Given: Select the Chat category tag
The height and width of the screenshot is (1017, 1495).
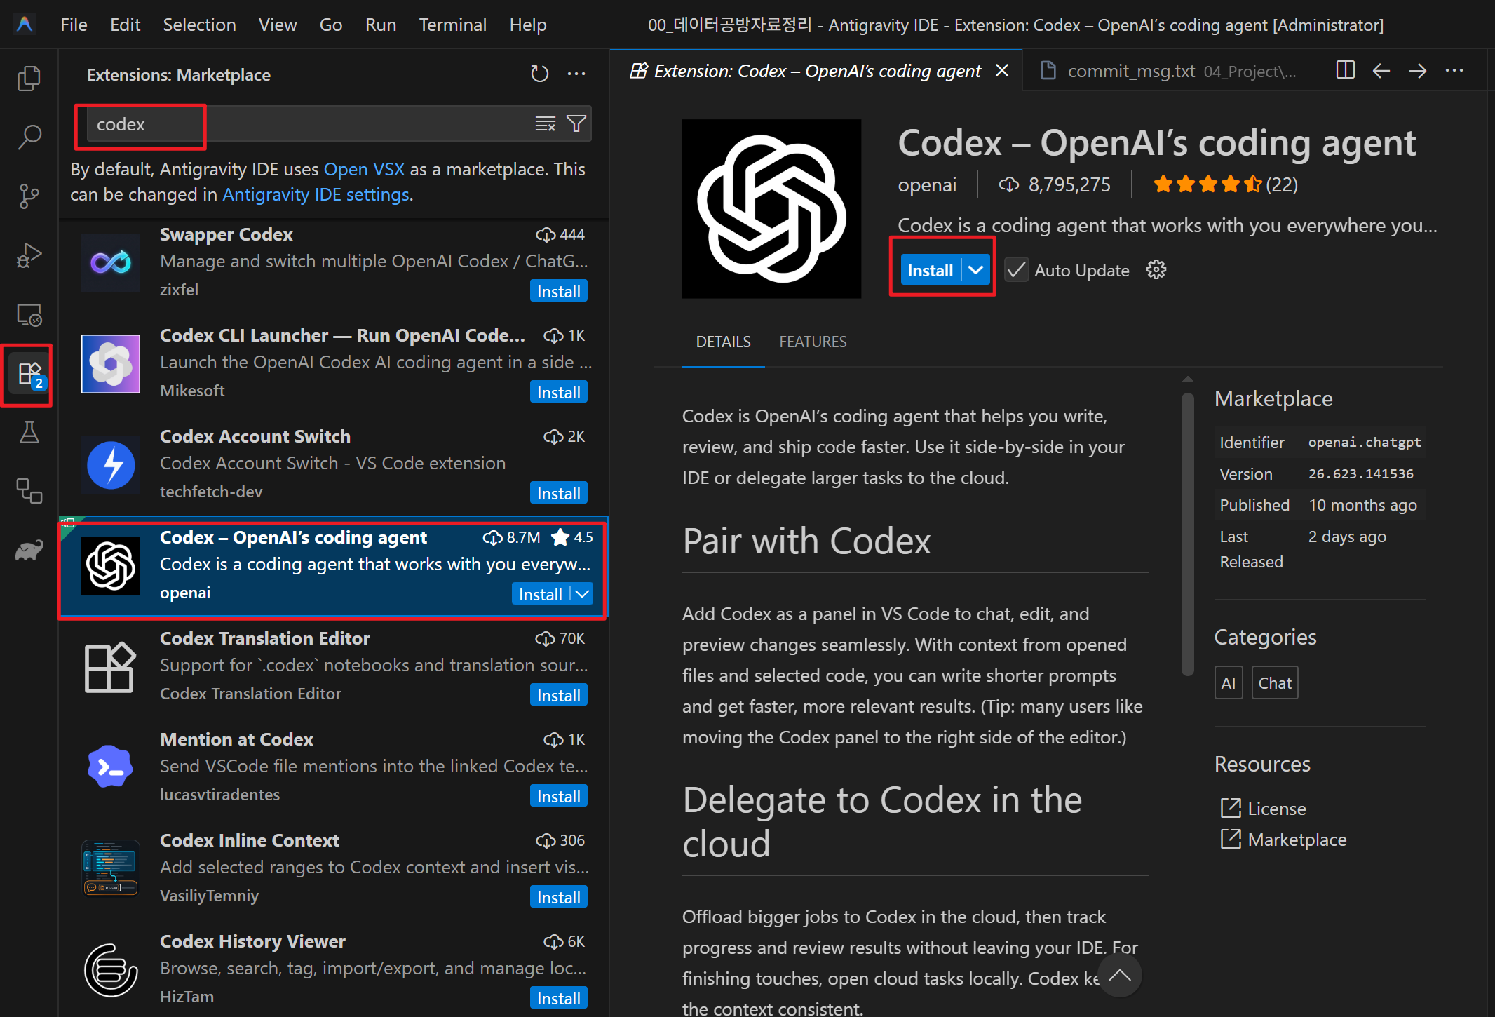Looking at the screenshot, I should 1275,682.
